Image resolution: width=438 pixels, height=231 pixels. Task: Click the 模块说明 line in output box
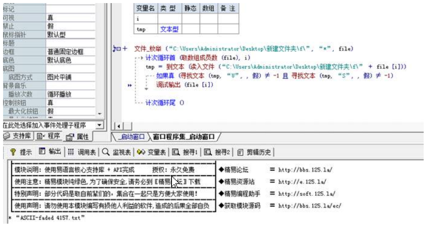coord(105,170)
